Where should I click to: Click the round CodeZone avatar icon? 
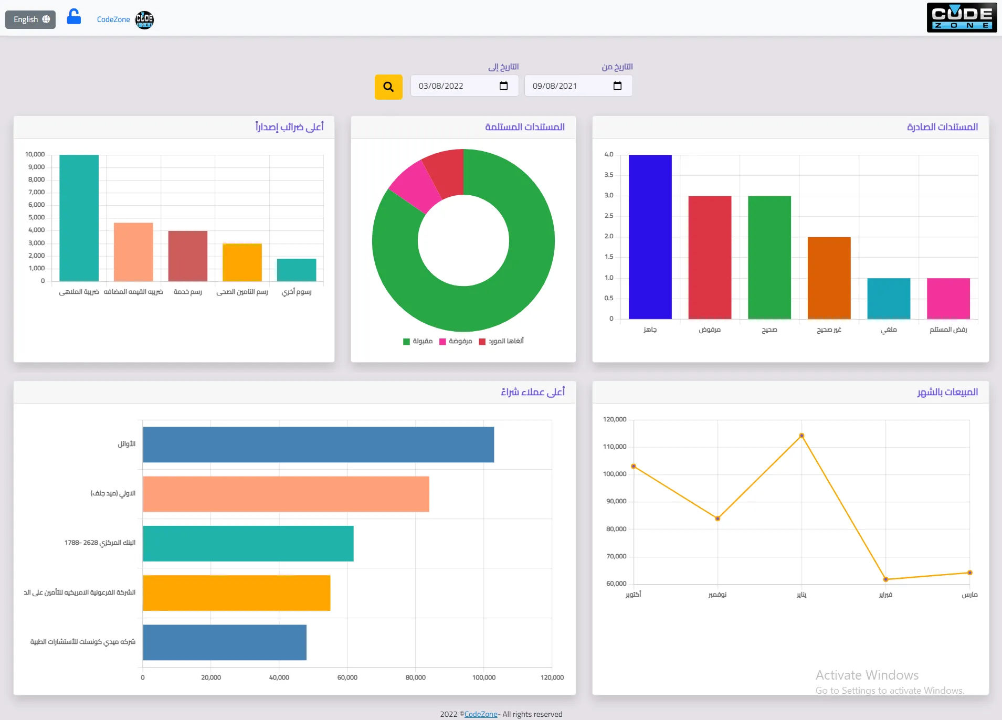(144, 20)
